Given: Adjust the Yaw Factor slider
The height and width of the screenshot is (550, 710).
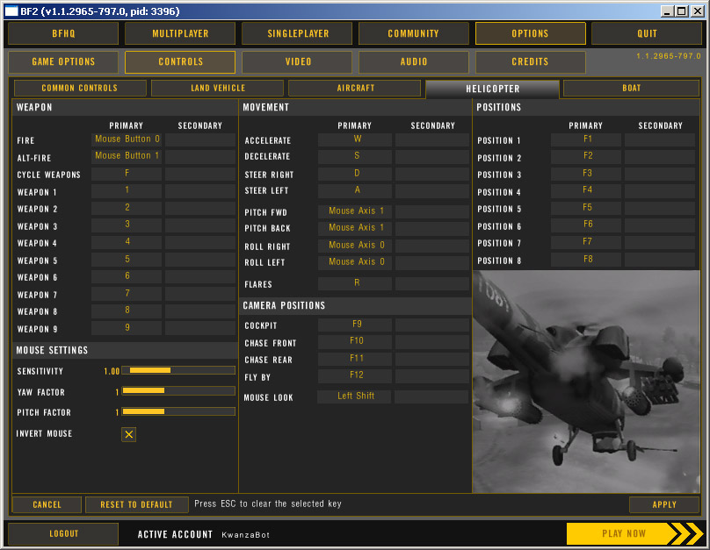Looking at the screenshot, I should click(178, 391).
